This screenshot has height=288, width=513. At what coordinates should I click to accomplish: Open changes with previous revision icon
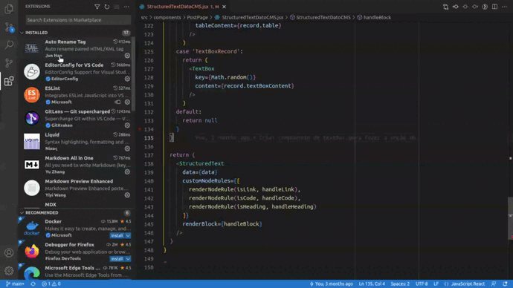tap(456, 7)
